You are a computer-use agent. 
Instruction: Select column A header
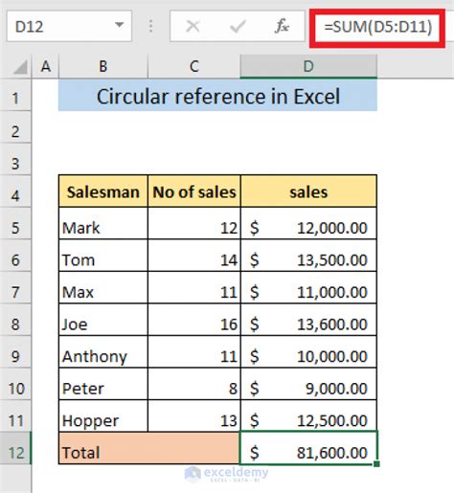tap(45, 66)
